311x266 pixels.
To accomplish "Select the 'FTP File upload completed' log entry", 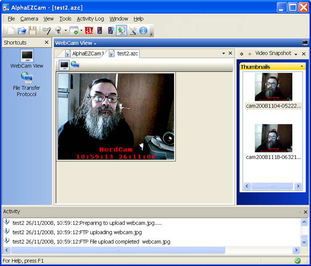I will pos(92,242).
